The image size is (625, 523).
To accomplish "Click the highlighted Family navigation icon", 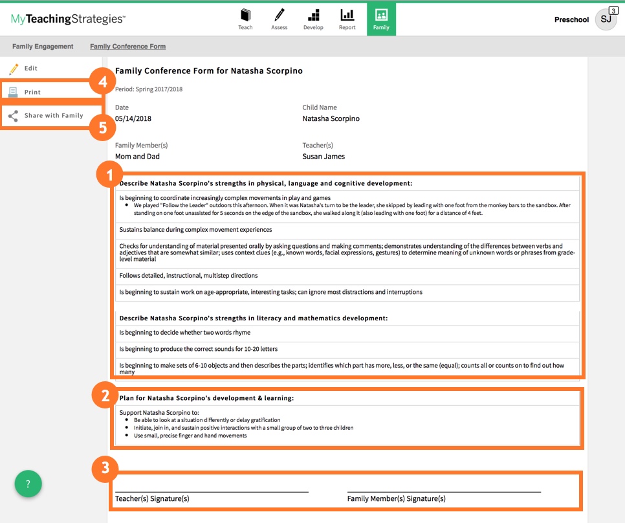I will [x=381, y=14].
